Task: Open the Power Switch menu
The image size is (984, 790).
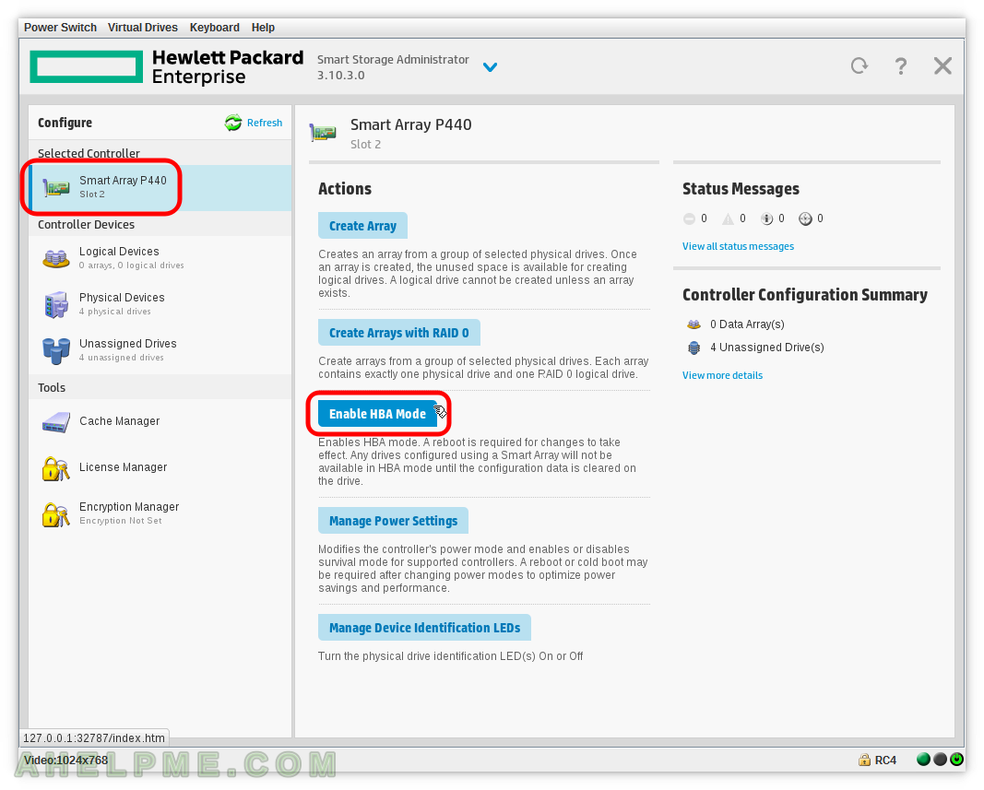Action: point(60,28)
